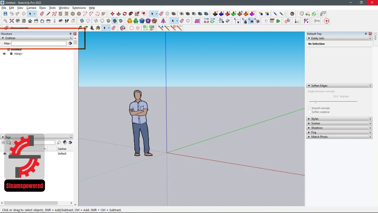The height and width of the screenshot is (213, 378).
Task: Open Outliner details arrow beside Filter
Action: (x=70, y=43)
